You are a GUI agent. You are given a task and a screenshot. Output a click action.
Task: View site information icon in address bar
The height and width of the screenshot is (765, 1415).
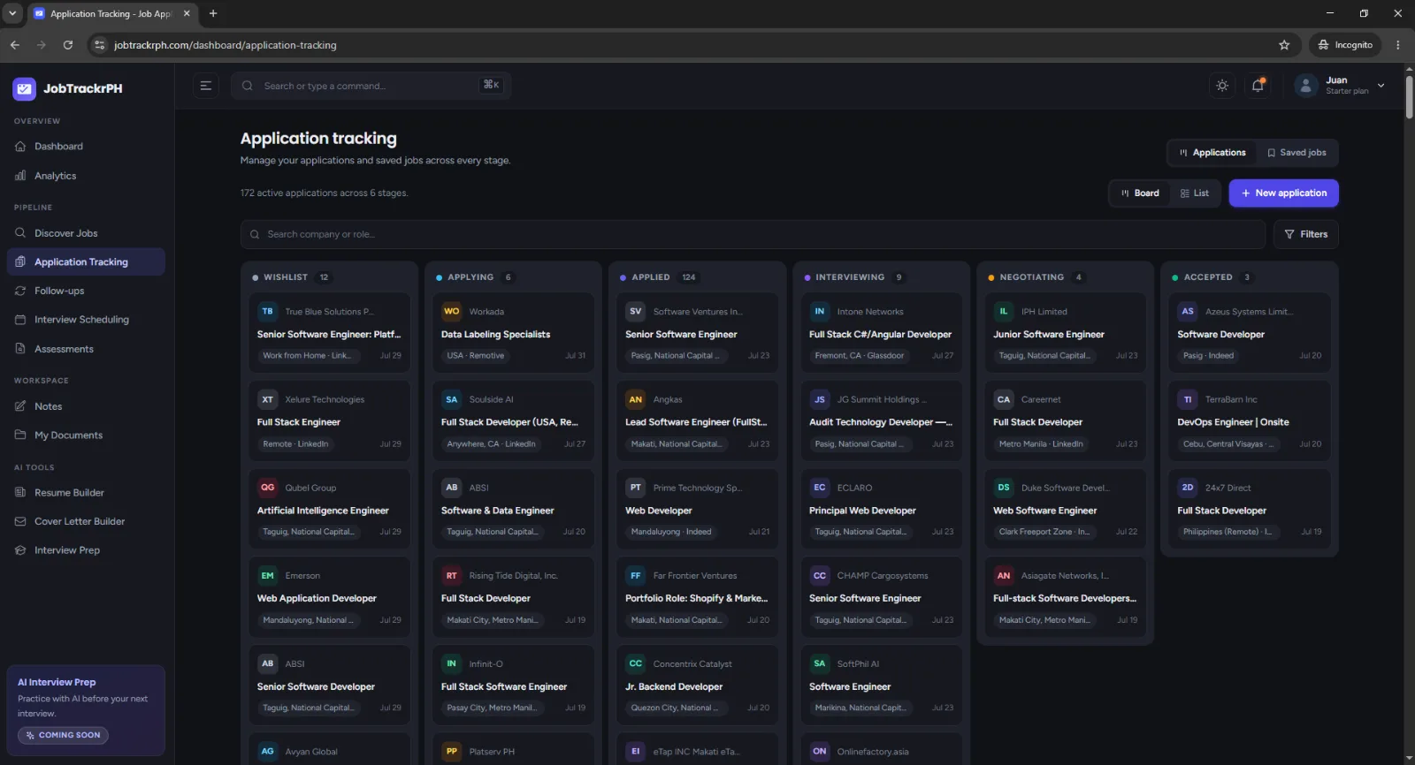point(100,45)
